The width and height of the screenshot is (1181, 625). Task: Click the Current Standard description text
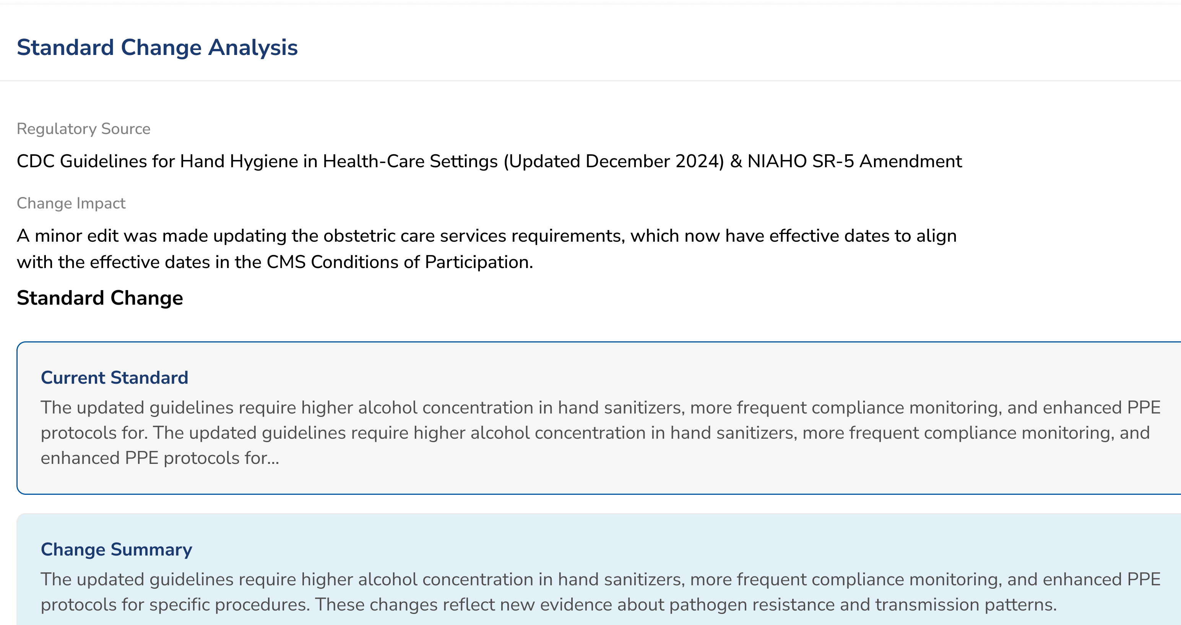(x=601, y=433)
